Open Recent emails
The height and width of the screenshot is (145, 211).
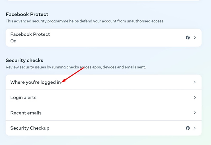(103, 113)
